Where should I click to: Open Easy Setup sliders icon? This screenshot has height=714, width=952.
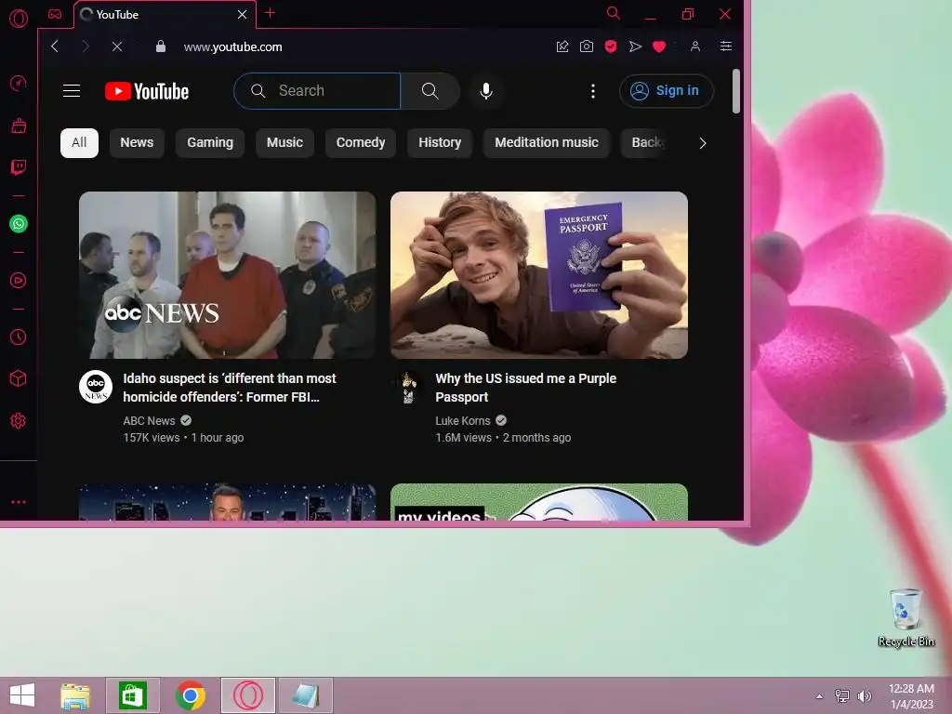725,46
